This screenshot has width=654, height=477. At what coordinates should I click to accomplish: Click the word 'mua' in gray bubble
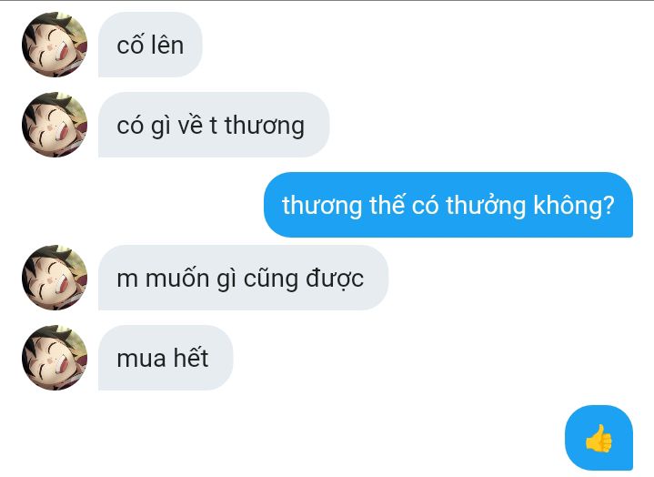tap(141, 360)
